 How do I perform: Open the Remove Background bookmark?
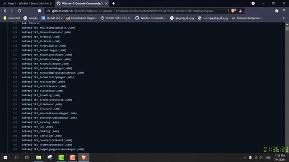coord(247,18)
